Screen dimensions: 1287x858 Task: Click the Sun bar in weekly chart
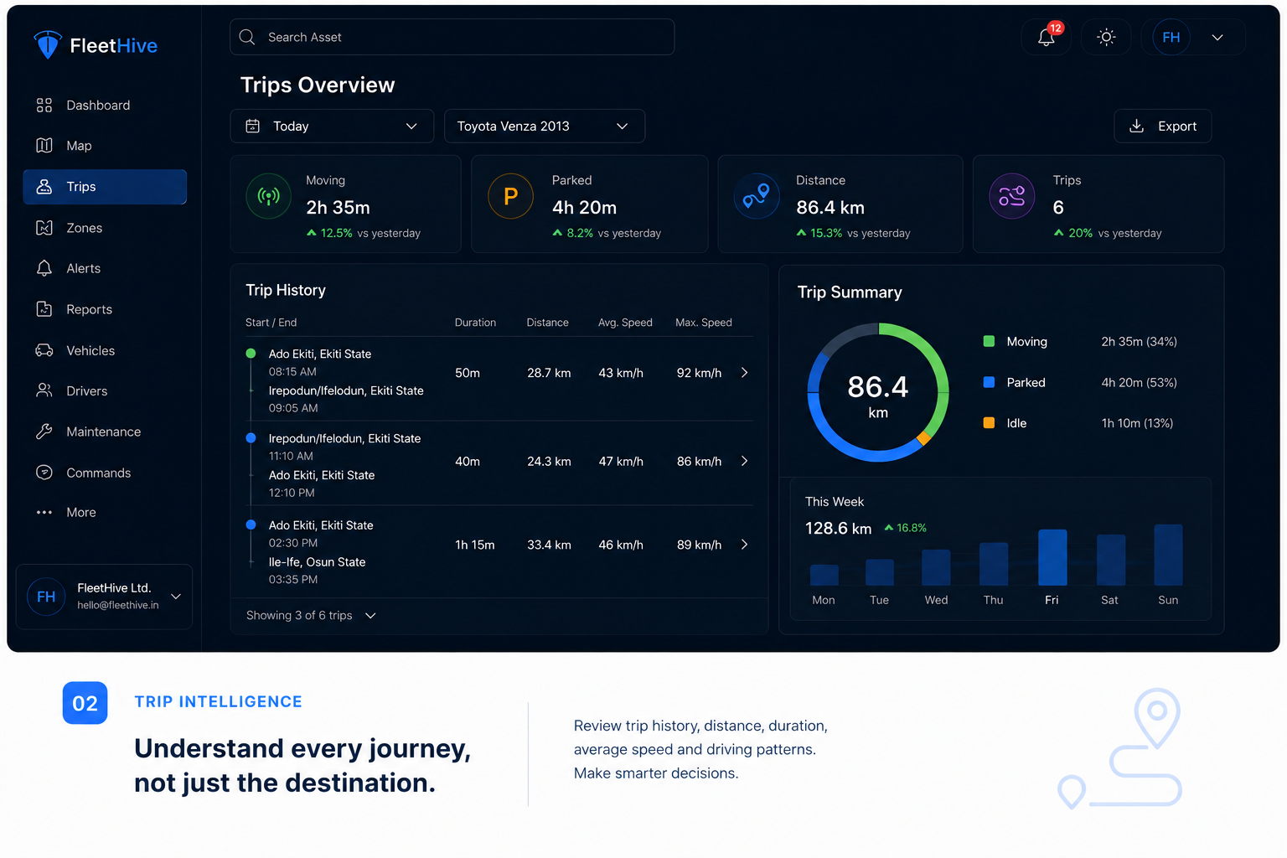click(1168, 555)
